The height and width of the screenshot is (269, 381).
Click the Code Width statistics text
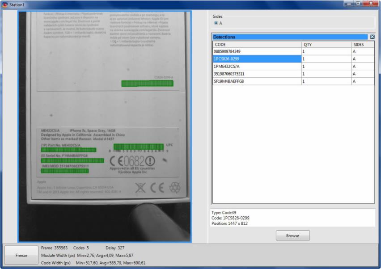pyautogui.click(x=93, y=263)
